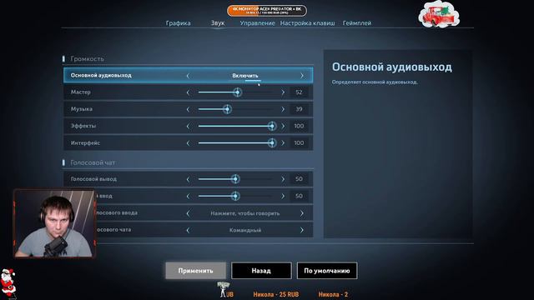Click left arrow beside Командный
This screenshot has height=300, width=534.
click(x=188, y=230)
